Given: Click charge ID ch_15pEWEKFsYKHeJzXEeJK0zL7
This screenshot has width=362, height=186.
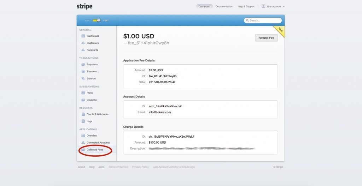Looking at the screenshot, I should point(171,137).
